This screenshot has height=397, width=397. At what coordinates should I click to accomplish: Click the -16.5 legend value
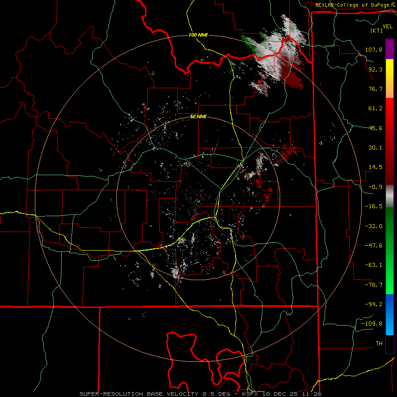[374, 206]
